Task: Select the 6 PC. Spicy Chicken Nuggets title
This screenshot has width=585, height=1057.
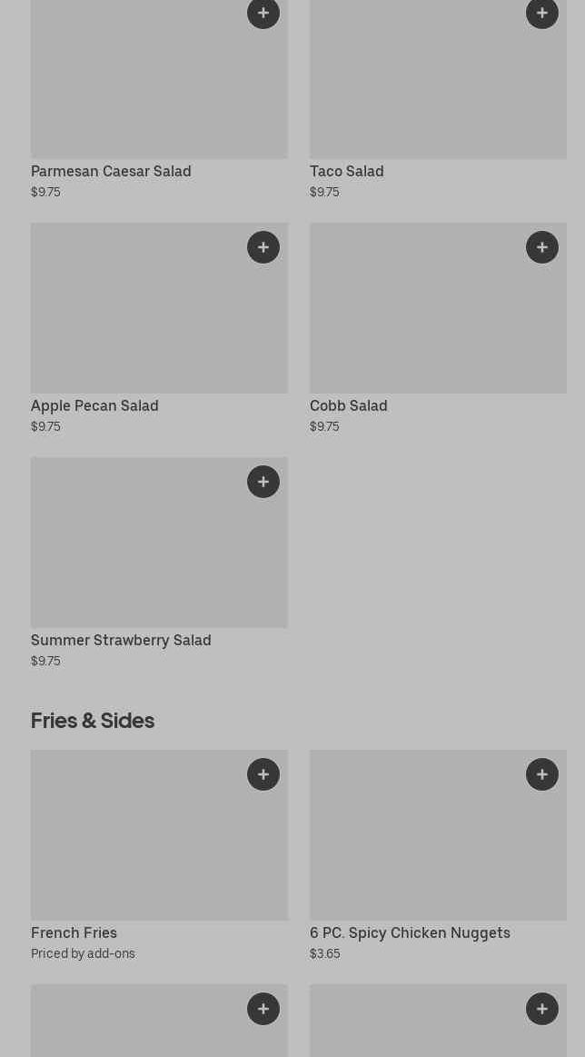Action: [410, 932]
